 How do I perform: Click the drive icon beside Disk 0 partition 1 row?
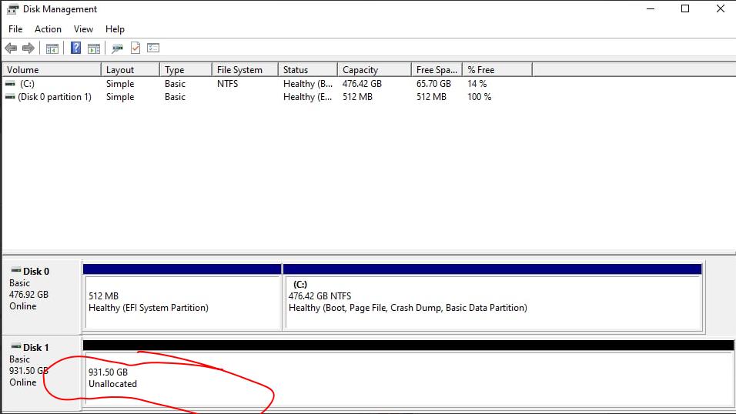click(x=10, y=97)
